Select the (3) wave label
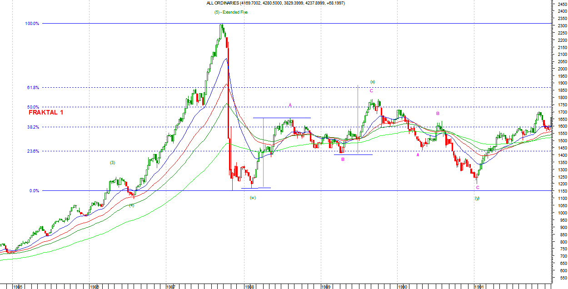Screen dimensions: 568x289 coord(112,163)
